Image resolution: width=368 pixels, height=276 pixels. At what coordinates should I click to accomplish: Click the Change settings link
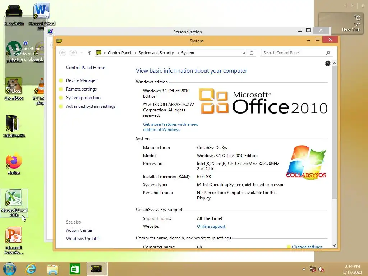coord(307,247)
